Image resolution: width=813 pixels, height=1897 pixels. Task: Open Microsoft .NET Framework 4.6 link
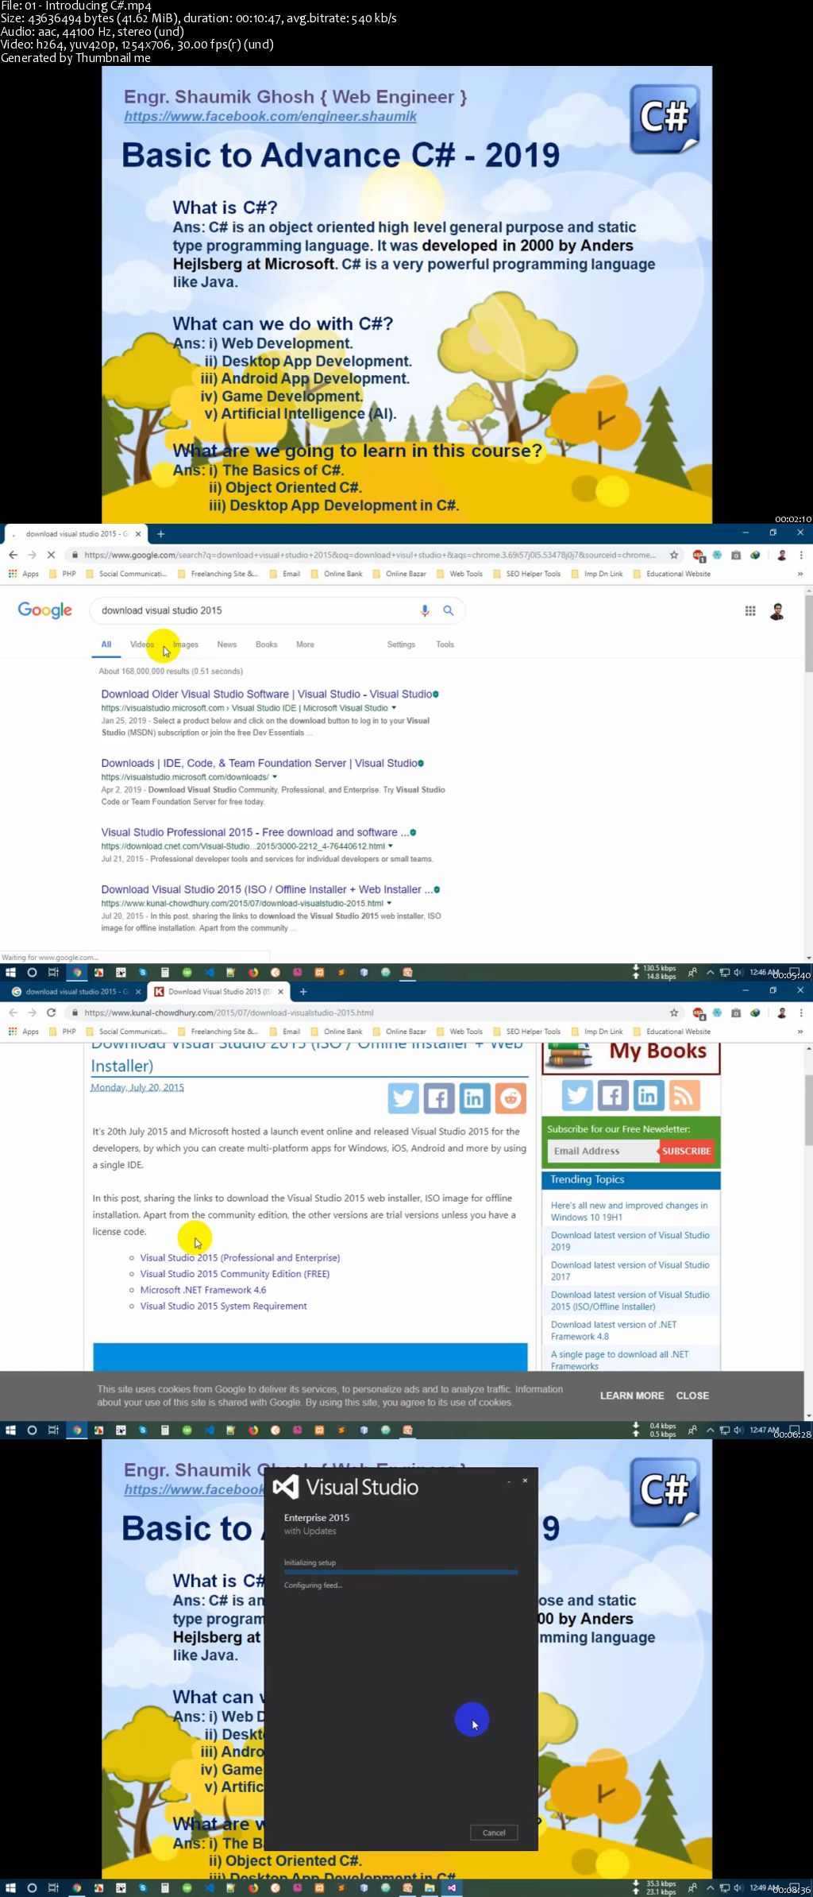(x=203, y=1290)
